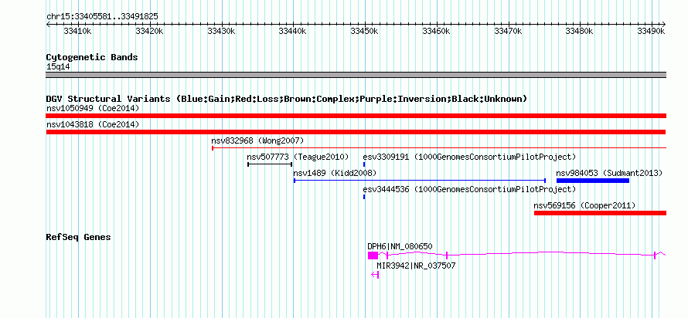Click the esv3309191 (1000GenomesConsortiumPilotProject) label
Image resolution: width=688 pixels, height=318 pixels.
[x=469, y=157]
